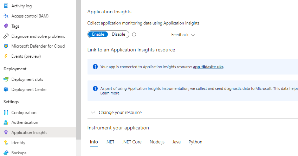Switch to the .NET Core tab
The width and height of the screenshot is (298, 156).
pyautogui.click(x=132, y=142)
